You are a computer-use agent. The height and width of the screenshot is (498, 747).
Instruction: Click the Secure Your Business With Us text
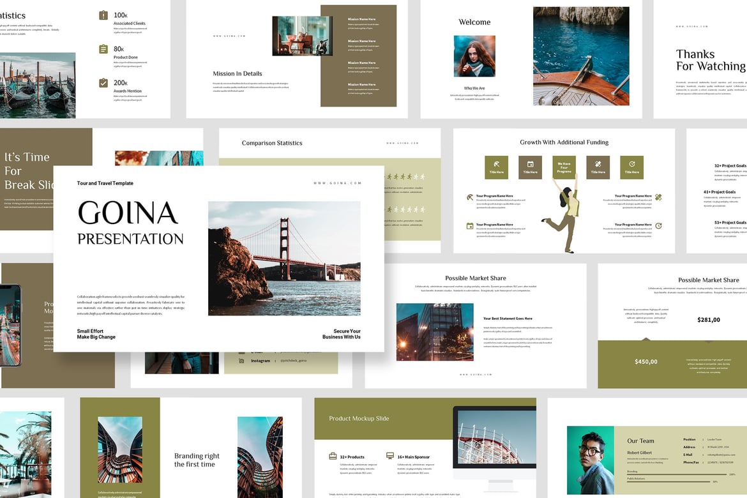342,334
